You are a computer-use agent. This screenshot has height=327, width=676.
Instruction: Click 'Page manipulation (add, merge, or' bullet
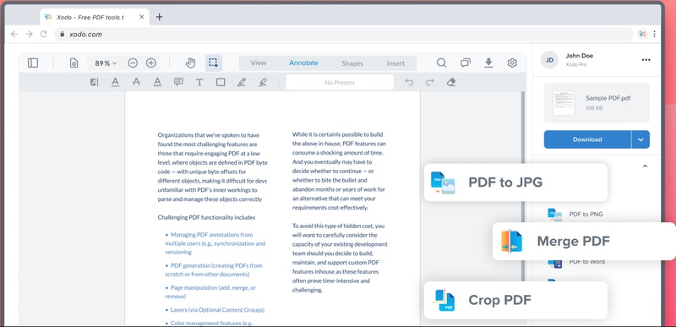pyautogui.click(x=213, y=288)
